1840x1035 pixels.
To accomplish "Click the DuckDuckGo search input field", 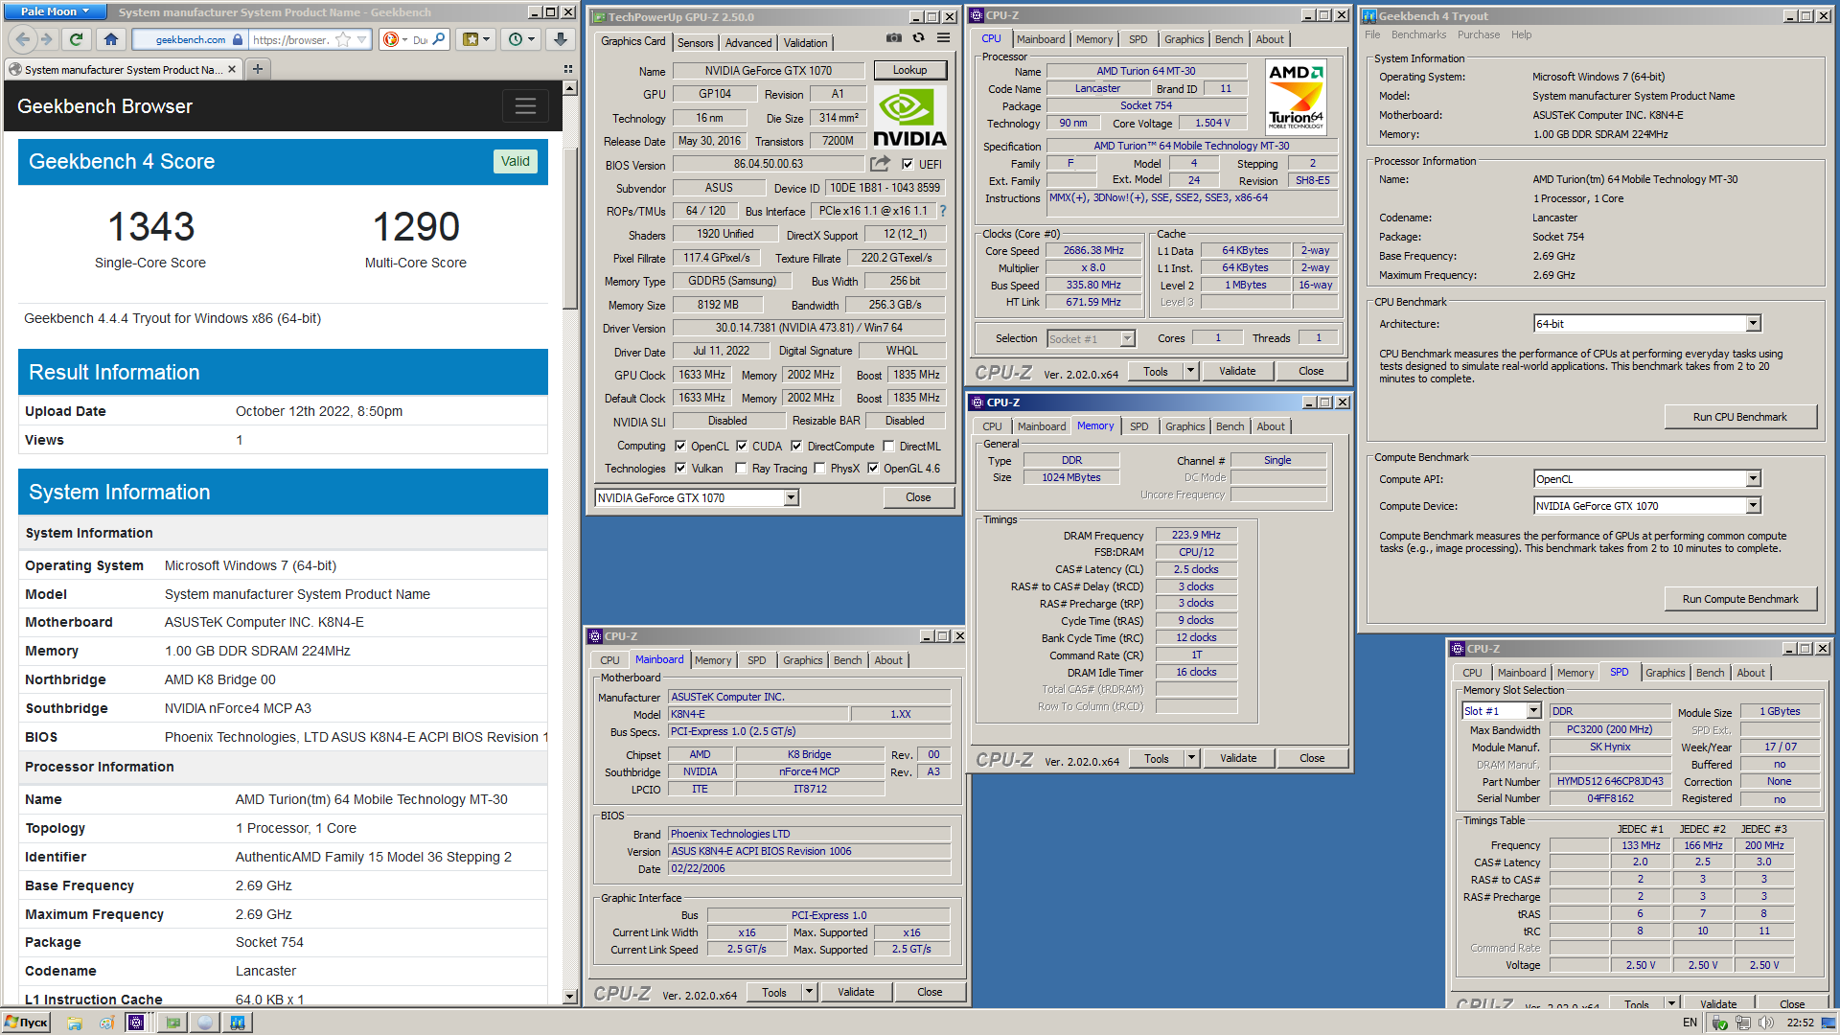I will (420, 39).
